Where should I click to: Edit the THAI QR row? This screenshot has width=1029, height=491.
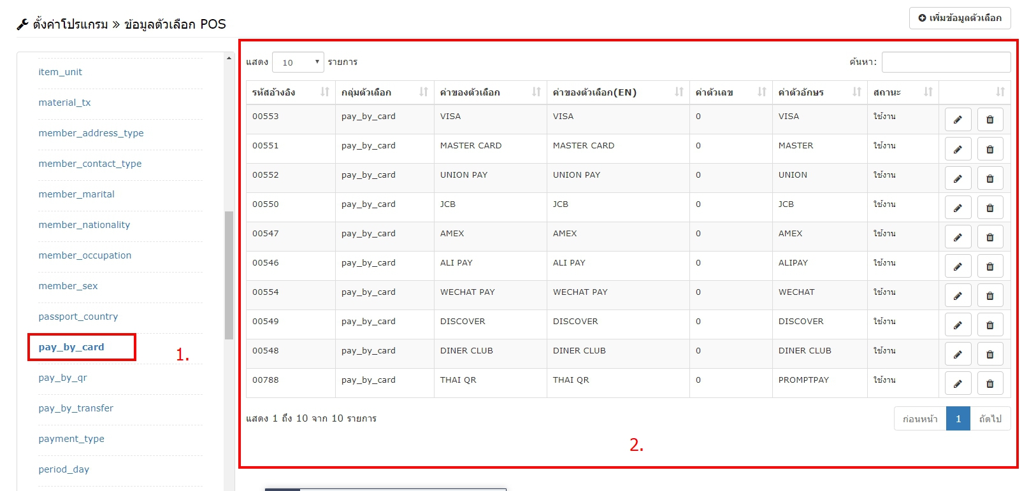pyautogui.click(x=958, y=383)
